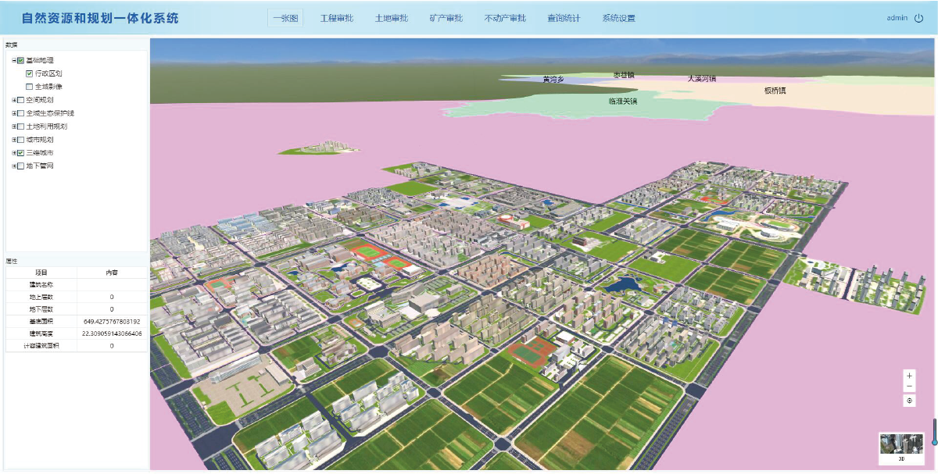Click the 临淮关镇 map label
Screen dimensions: 938x474
point(622,102)
